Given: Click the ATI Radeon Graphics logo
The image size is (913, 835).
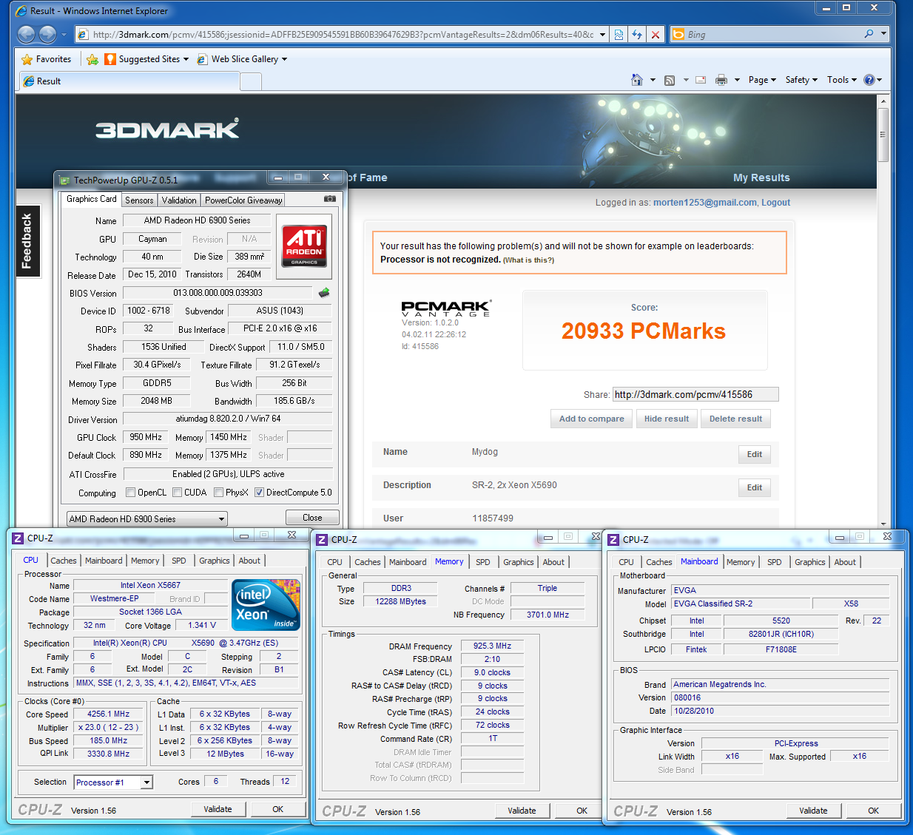Looking at the screenshot, I should tap(305, 246).
